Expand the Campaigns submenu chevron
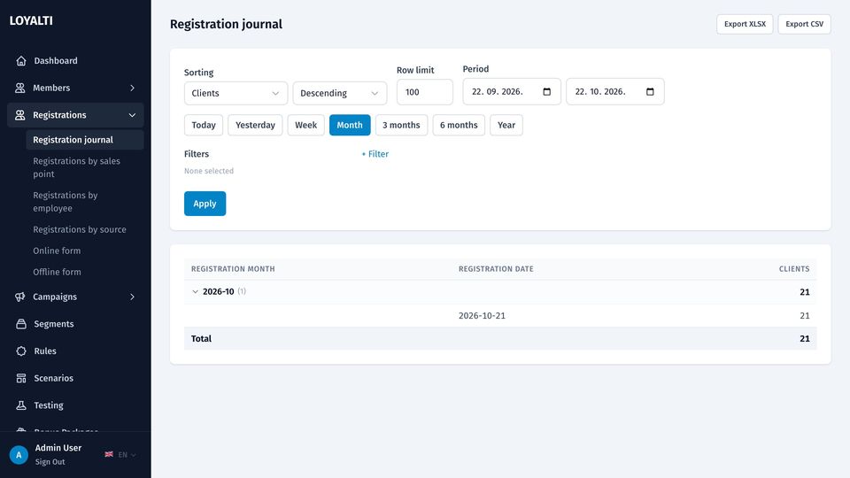This screenshot has width=850, height=478. 132,297
